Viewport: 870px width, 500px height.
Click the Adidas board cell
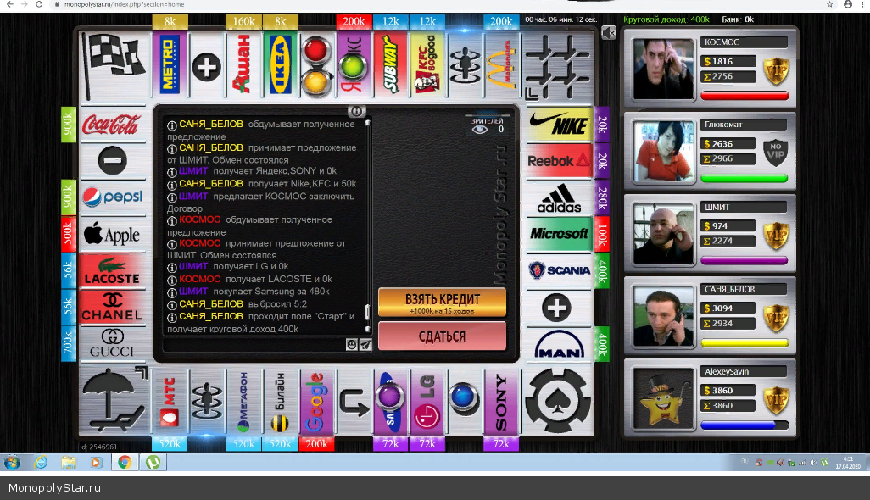click(558, 198)
